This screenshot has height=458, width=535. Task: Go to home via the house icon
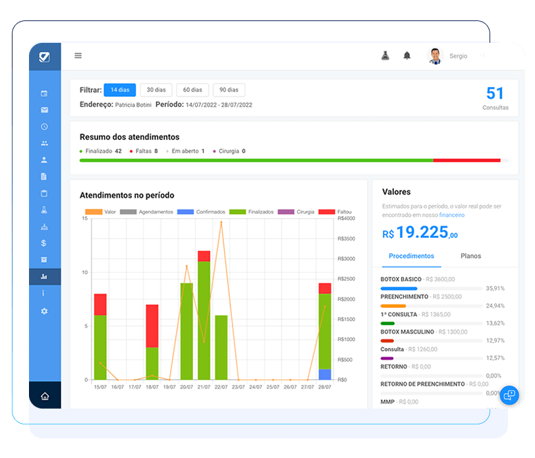click(45, 396)
